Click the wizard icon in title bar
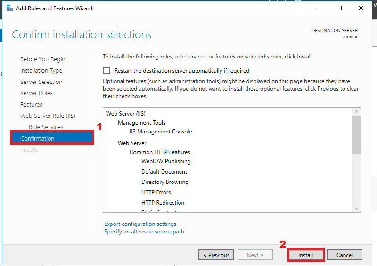 (9, 8)
